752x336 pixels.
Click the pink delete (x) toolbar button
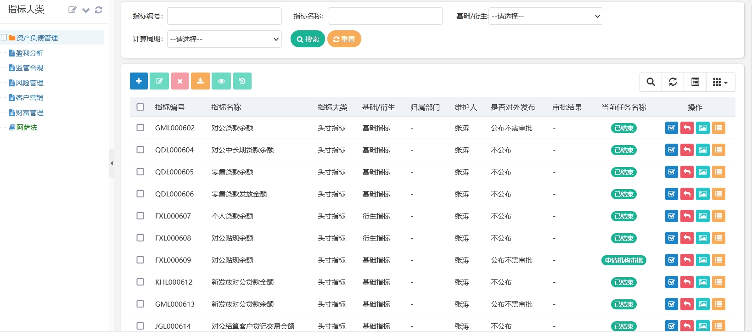coord(180,81)
